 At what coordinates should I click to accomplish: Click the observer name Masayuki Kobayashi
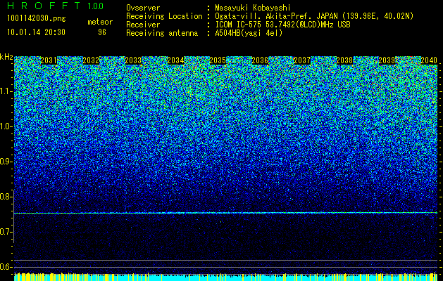pos(253,8)
